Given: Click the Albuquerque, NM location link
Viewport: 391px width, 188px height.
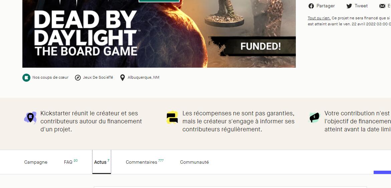Looking at the screenshot, I should coord(143,77).
